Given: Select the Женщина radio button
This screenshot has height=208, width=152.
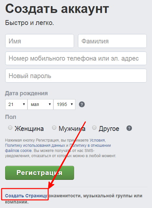Looking at the screenshot, I should (10, 128).
